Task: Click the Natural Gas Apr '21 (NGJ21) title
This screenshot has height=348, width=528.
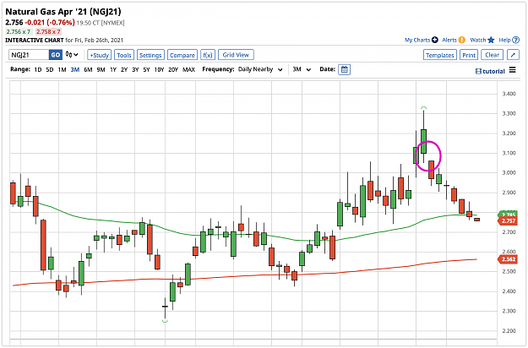Action: click(x=63, y=12)
